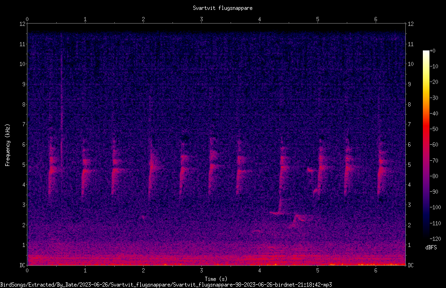Viewport: 446px width, 288px height.
Task: Click the white top of the dBFS color bar
Action: [426, 53]
